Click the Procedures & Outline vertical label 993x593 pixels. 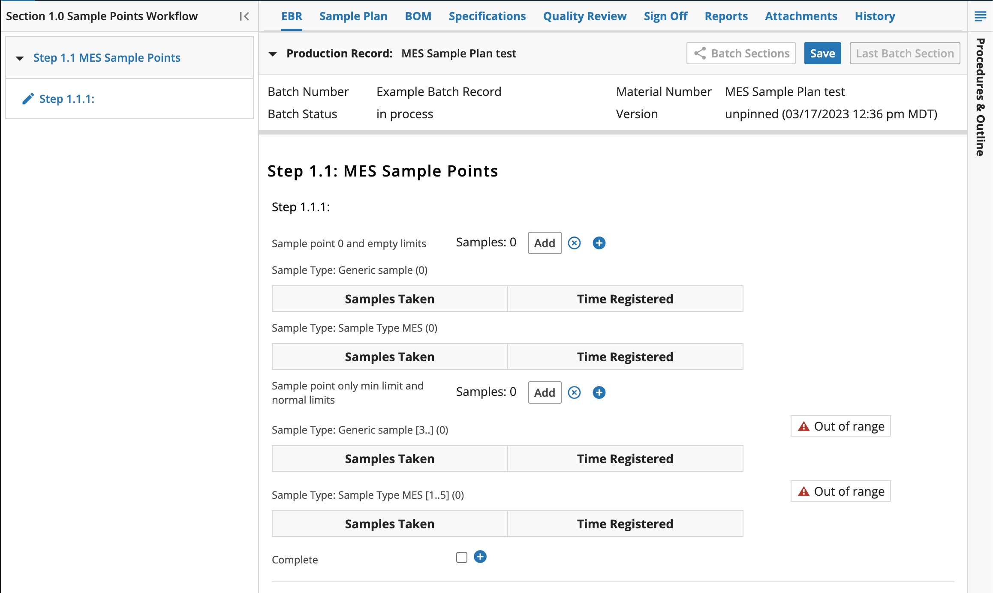pyautogui.click(x=980, y=97)
